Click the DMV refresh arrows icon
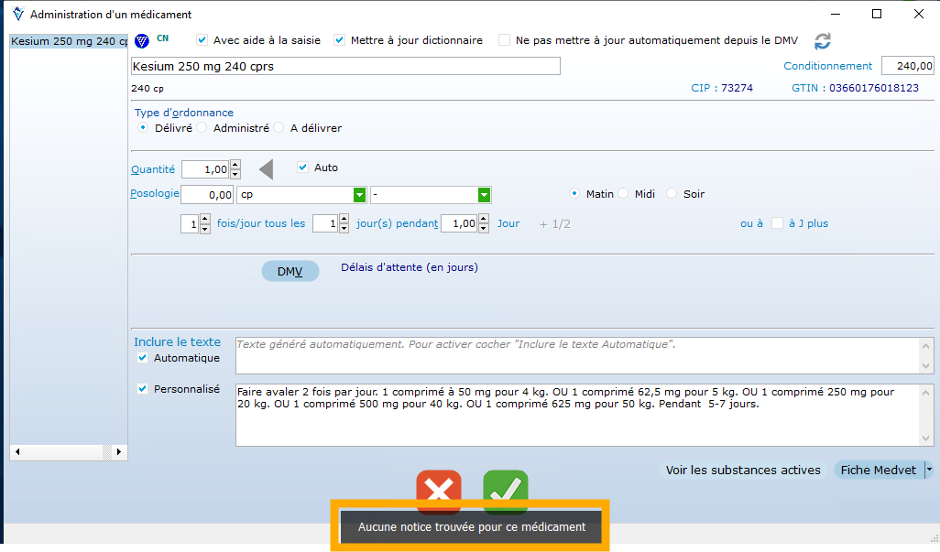 pos(823,40)
